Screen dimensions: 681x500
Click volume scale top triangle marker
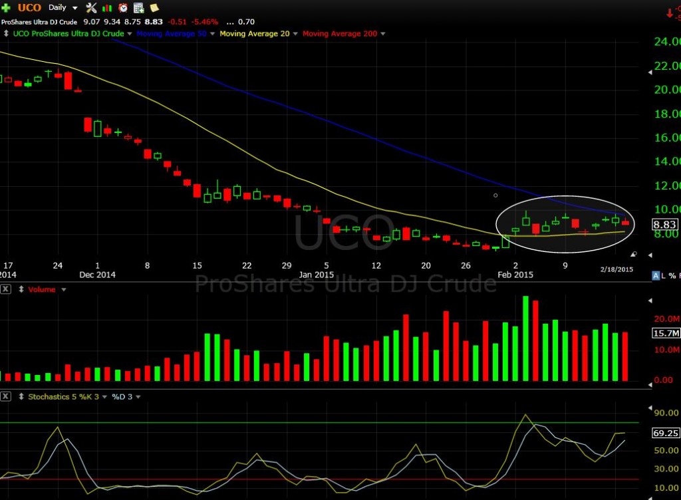[x=650, y=301]
